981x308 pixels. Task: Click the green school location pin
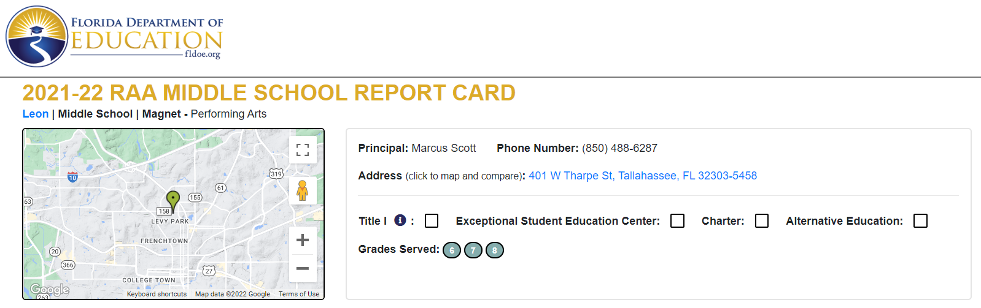coord(173,201)
